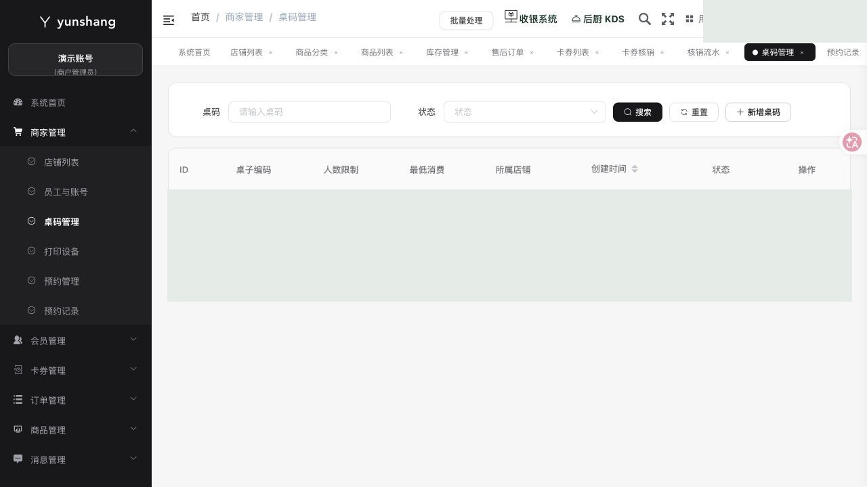Screen dimensions: 867x487
Task: Open the 收银系统 link in header
Action: 531,18
